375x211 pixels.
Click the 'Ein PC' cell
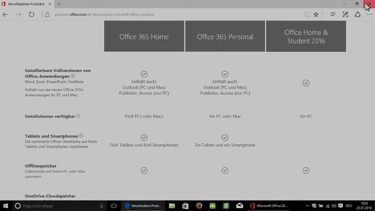point(306,116)
